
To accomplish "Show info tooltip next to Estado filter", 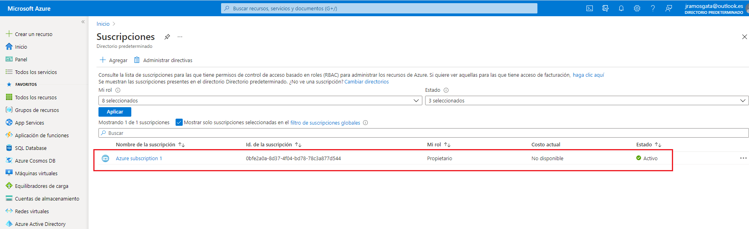I will pyautogui.click(x=446, y=90).
